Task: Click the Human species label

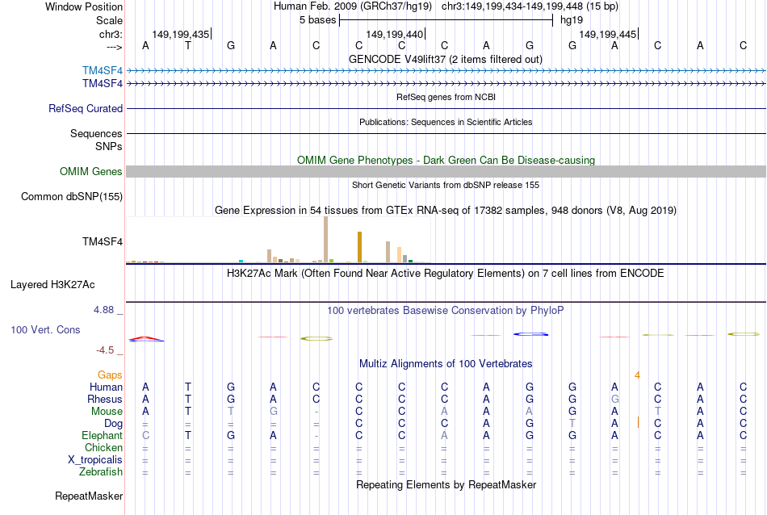Action: pyautogui.click(x=106, y=387)
